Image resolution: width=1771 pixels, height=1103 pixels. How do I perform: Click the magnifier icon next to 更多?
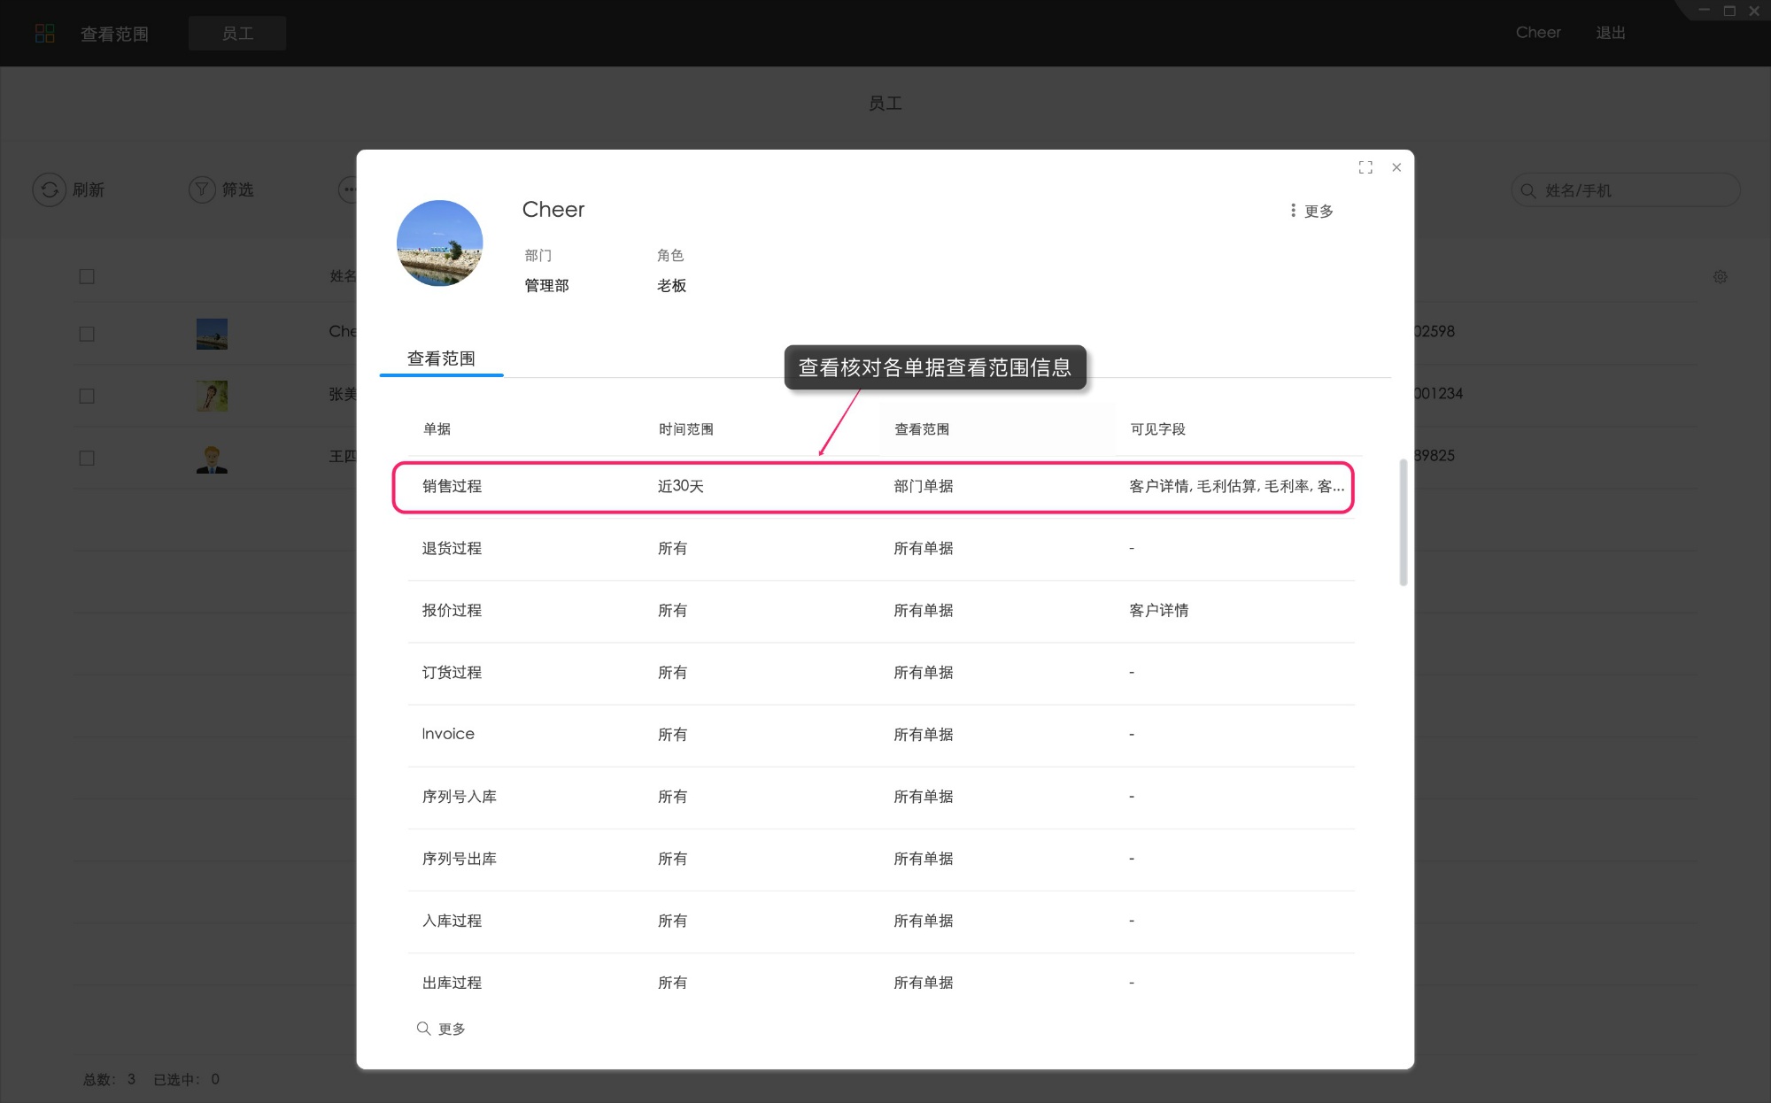click(x=424, y=1029)
